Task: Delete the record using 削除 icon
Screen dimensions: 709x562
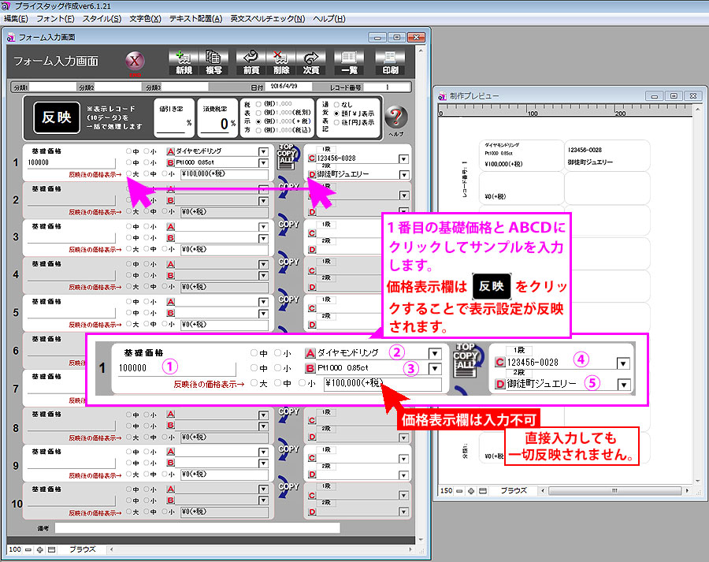Action: pyautogui.click(x=281, y=62)
